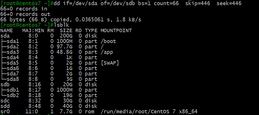Click the sdd disk name
The height and width of the screenshot is (115, 259).
[5, 106]
